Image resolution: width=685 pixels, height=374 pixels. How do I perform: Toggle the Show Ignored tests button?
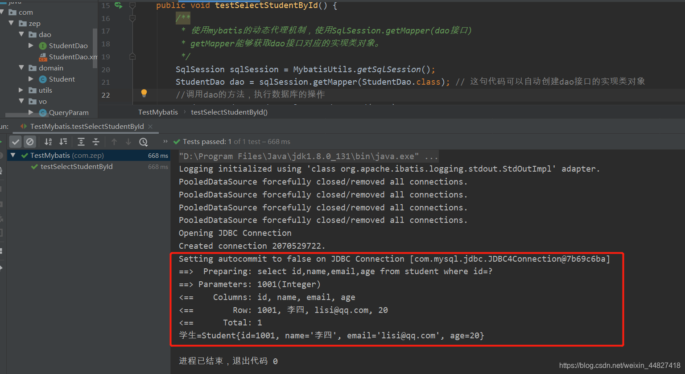[x=30, y=142]
